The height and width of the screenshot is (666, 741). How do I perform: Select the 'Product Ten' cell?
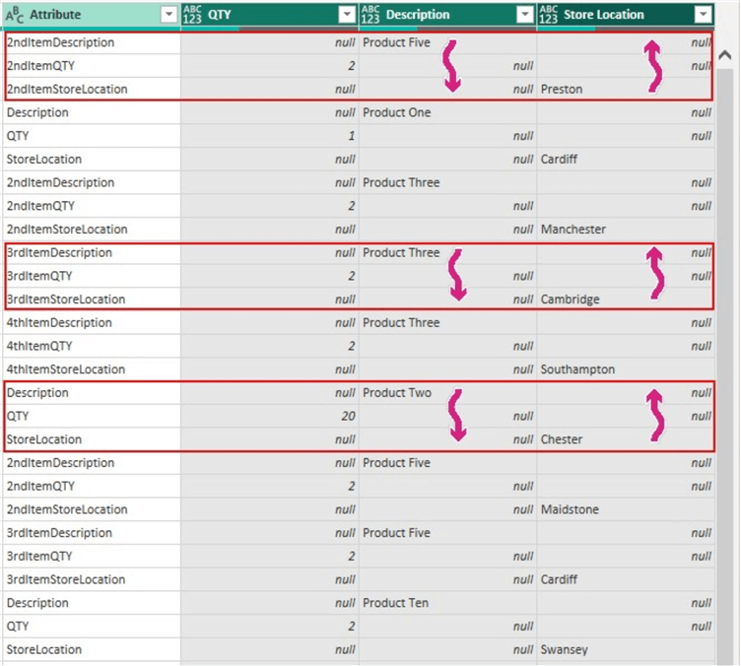[x=447, y=603]
